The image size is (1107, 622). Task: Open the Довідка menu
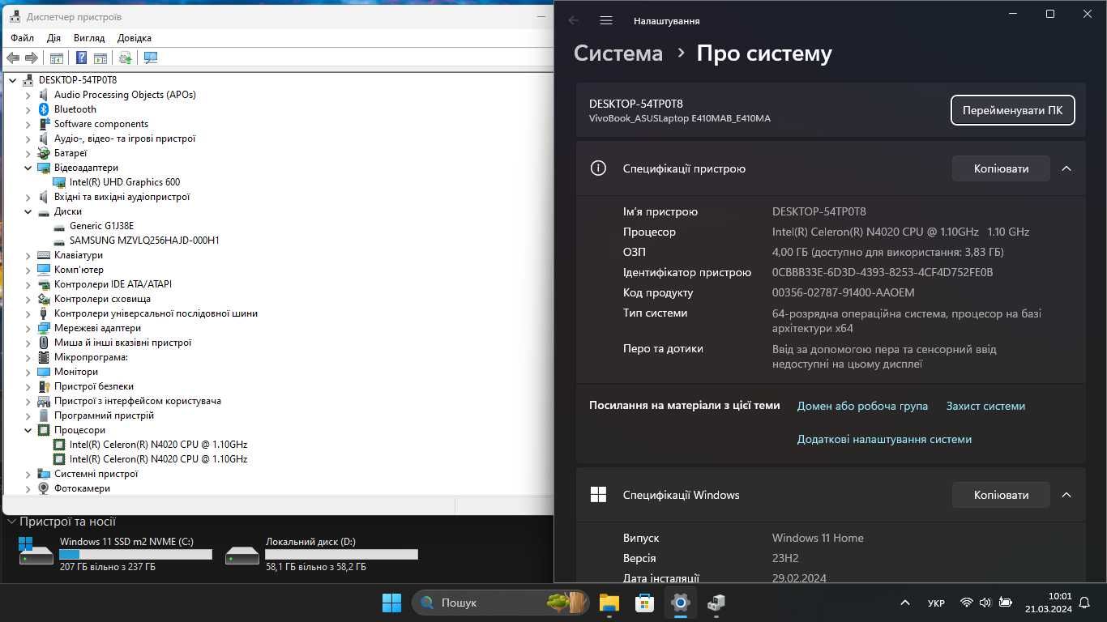(x=135, y=38)
